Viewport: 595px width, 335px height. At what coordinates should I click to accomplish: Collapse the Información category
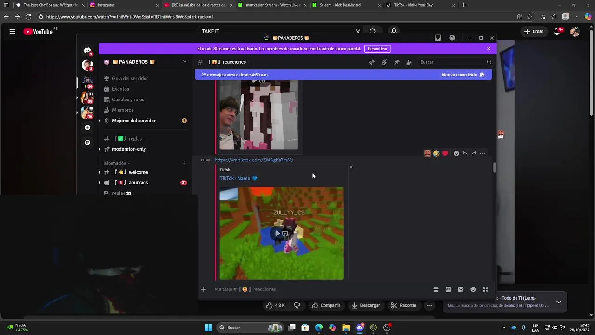[117, 163]
